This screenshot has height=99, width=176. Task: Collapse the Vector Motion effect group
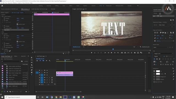coord(1,16)
